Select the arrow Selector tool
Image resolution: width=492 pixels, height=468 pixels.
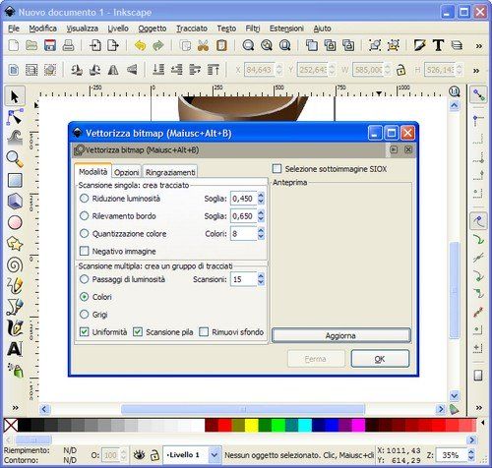tap(15, 96)
